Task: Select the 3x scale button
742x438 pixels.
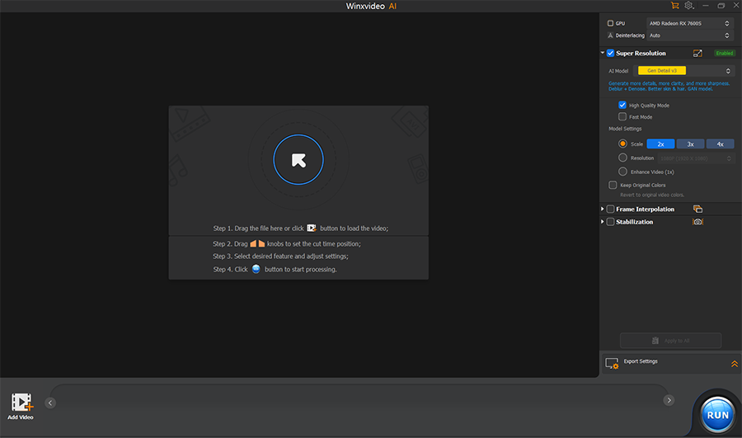Action: (690, 144)
